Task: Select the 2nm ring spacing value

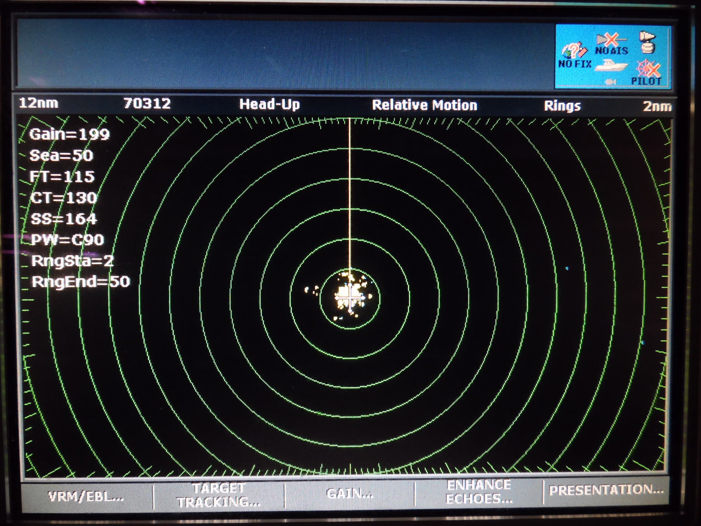Action: point(657,106)
